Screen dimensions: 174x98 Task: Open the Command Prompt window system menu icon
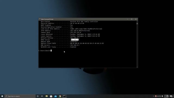click(40, 19)
